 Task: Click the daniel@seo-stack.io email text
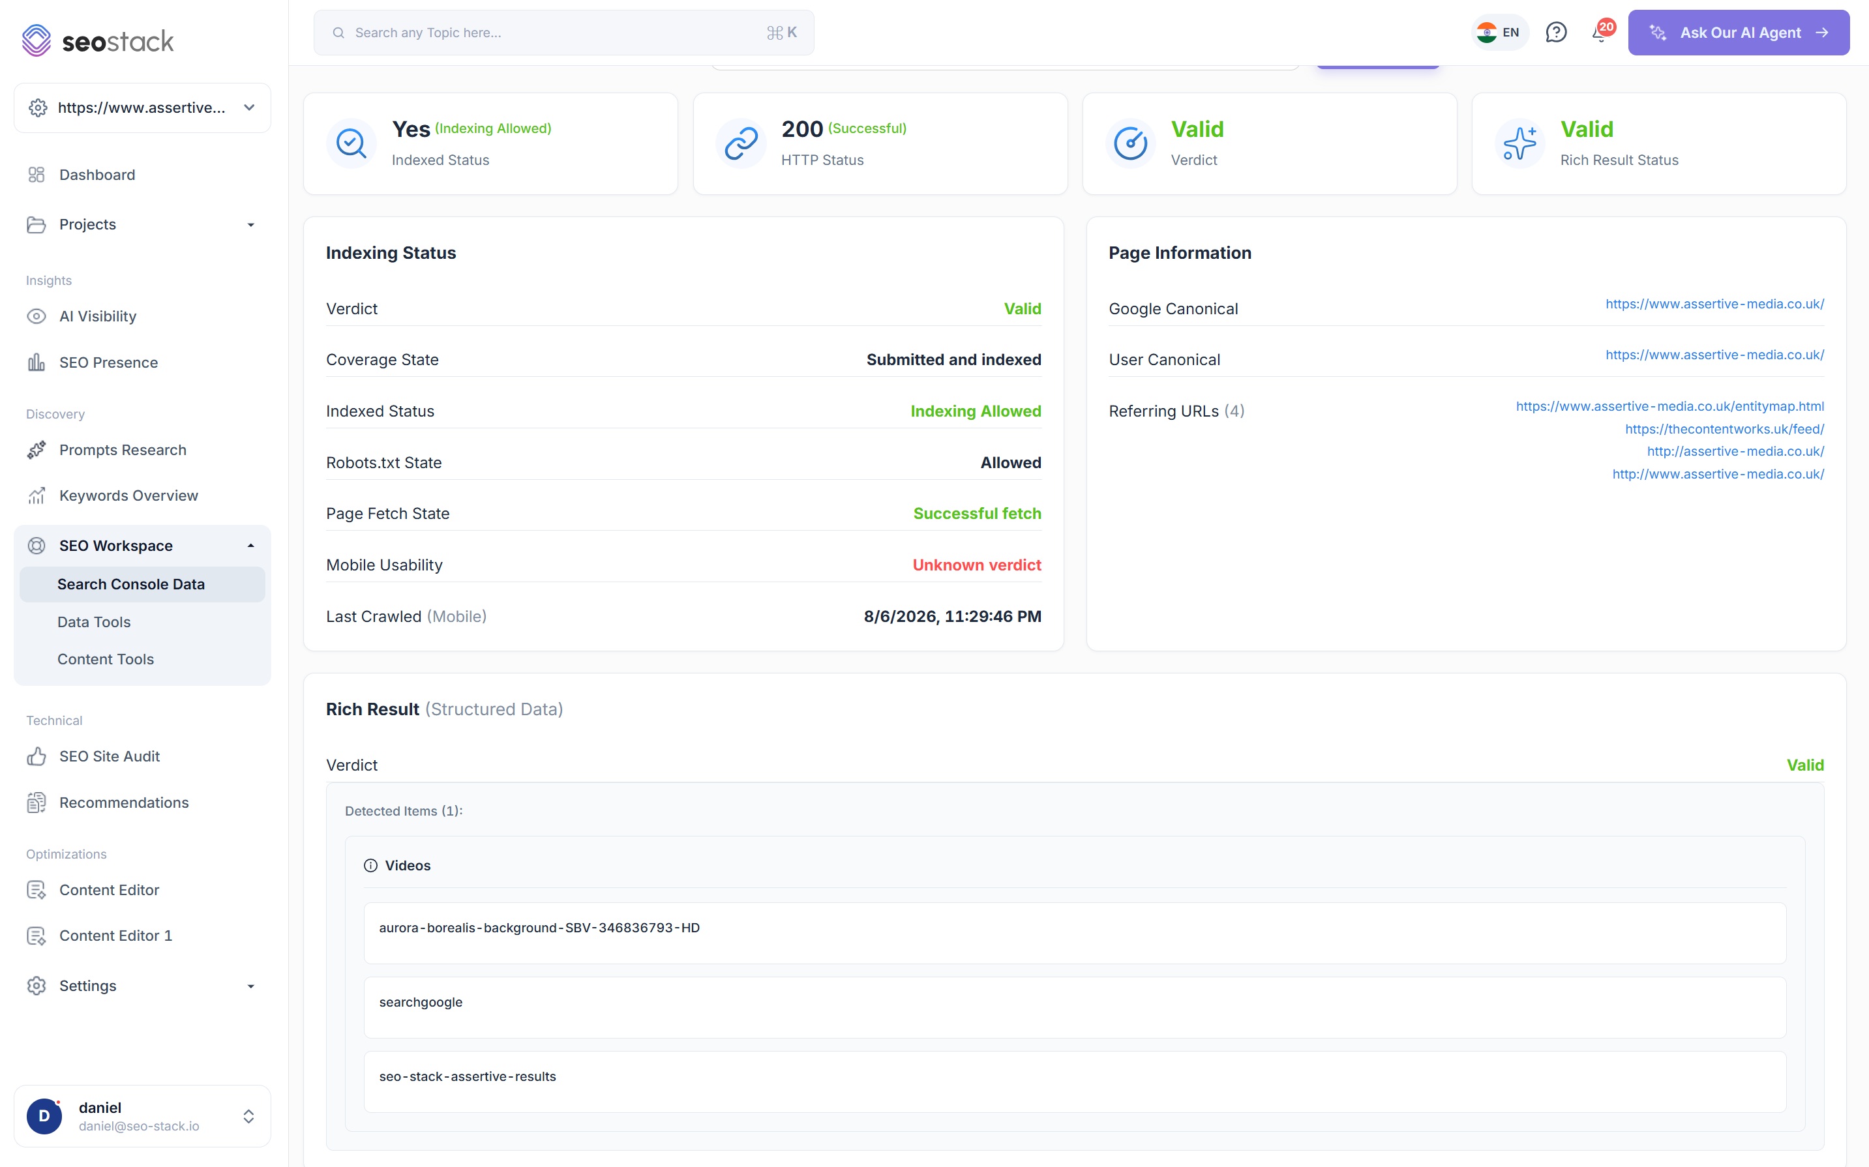point(139,1126)
